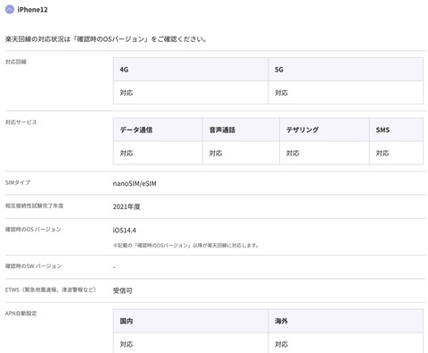Click 対応 value under 国内
Screen dimensions: 428x353
127,344
